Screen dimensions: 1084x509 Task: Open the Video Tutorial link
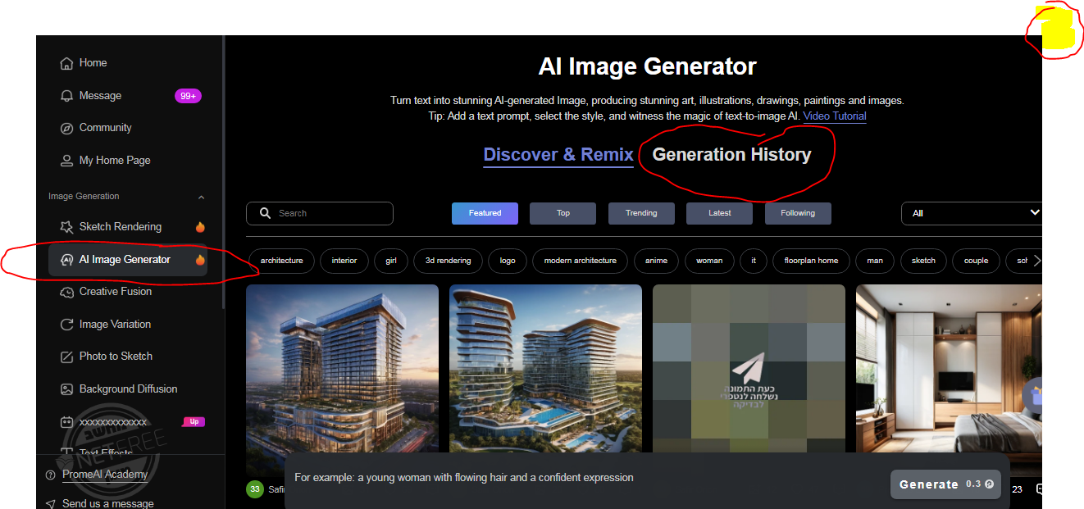pos(835,116)
